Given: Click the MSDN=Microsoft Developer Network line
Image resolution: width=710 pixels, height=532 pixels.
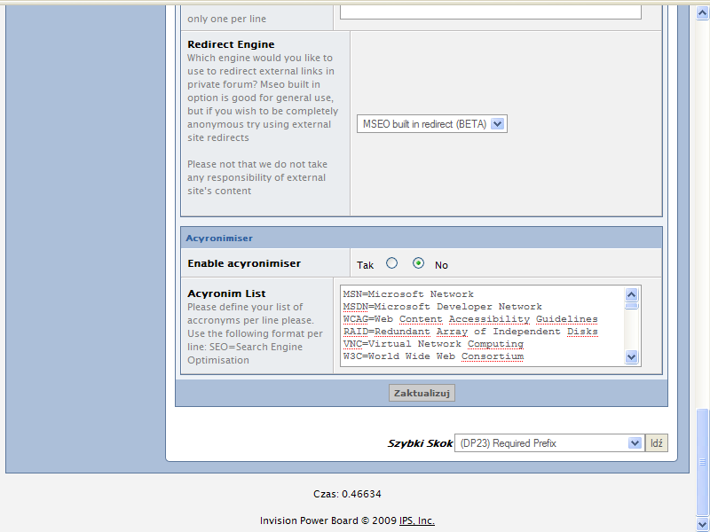Looking at the screenshot, I should [x=442, y=307].
